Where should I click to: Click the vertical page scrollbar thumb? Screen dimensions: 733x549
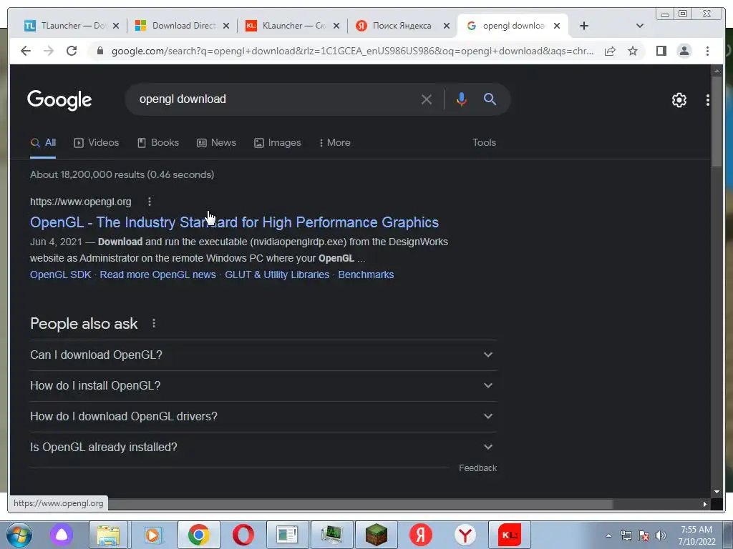717,122
